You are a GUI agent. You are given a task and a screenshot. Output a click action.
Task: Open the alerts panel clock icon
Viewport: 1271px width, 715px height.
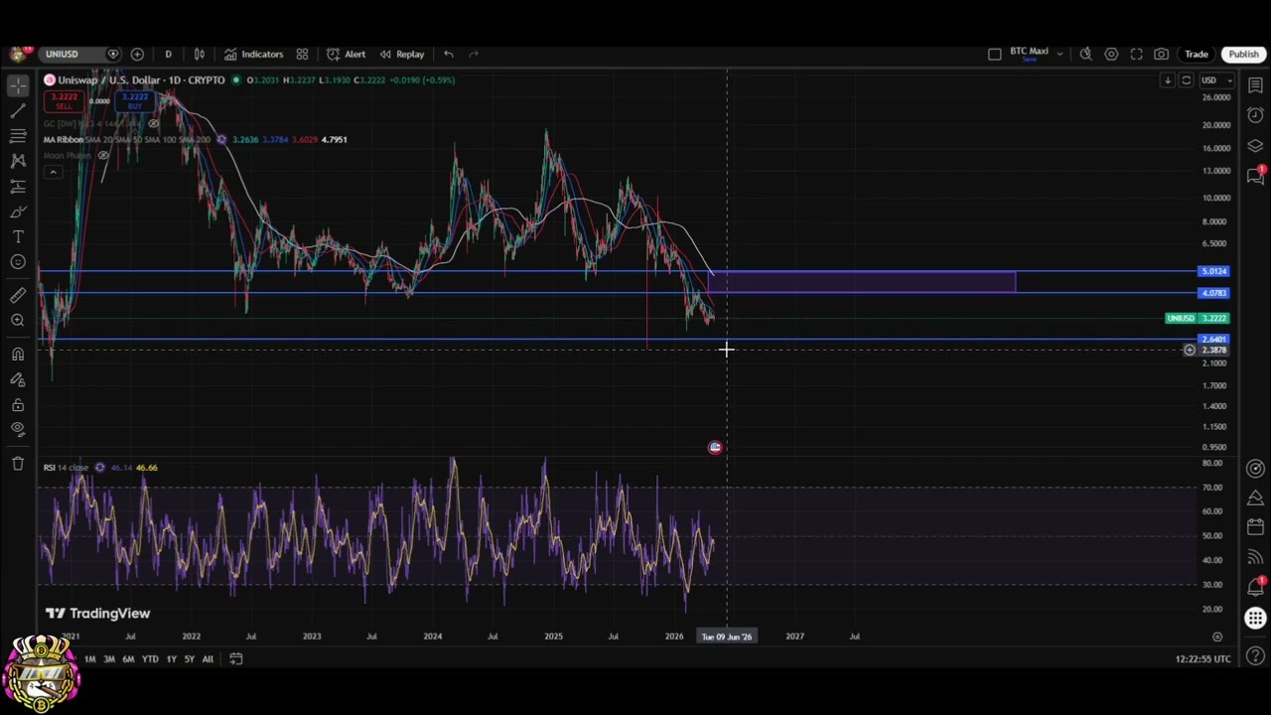(x=1255, y=115)
